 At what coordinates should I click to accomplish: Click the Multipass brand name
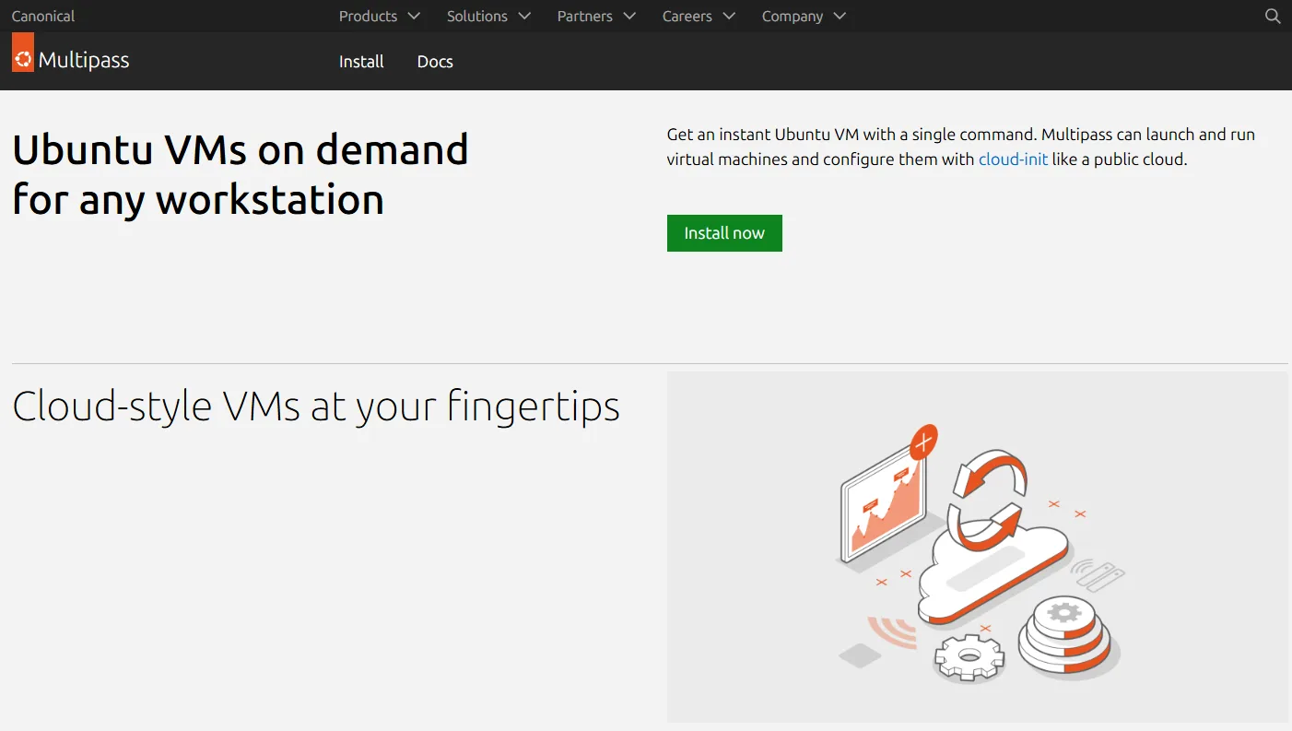click(x=84, y=61)
